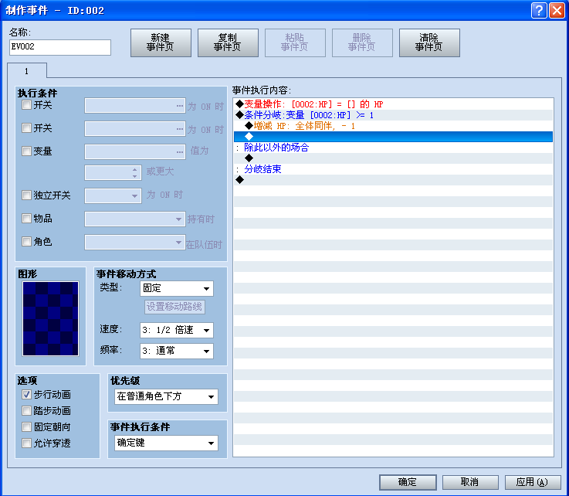The height and width of the screenshot is (496, 569).
Task: Select the 除此以外的场合 line
Action: click(394, 148)
